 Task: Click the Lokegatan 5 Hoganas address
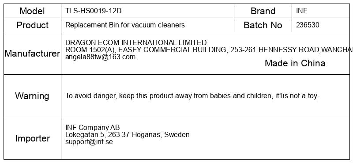[128, 135]
